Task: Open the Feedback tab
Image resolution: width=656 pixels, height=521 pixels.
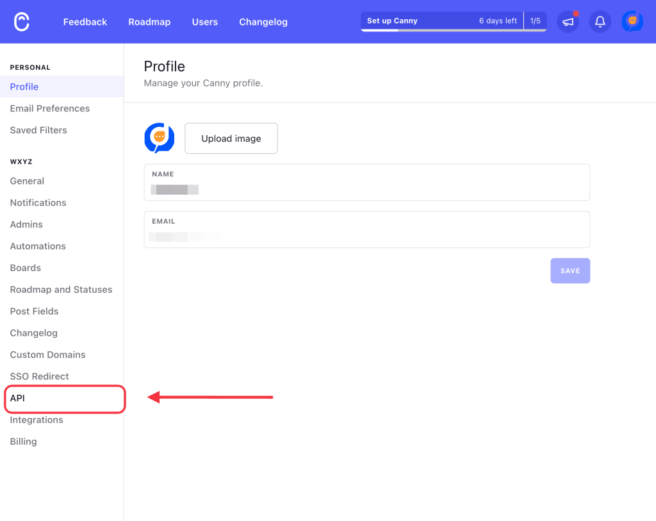Action: pos(85,22)
